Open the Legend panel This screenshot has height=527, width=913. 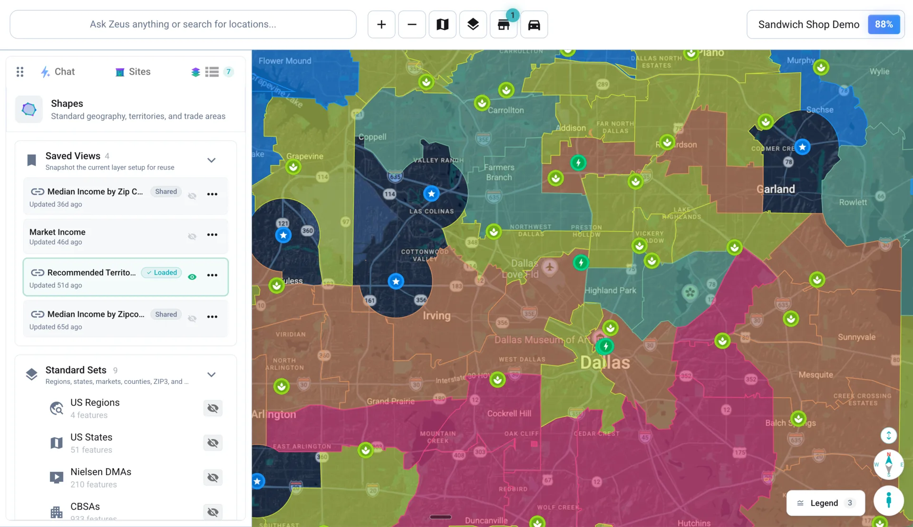tap(825, 503)
